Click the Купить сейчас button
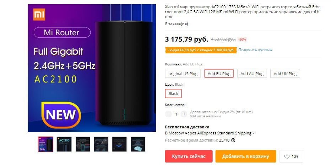 tap(189, 156)
